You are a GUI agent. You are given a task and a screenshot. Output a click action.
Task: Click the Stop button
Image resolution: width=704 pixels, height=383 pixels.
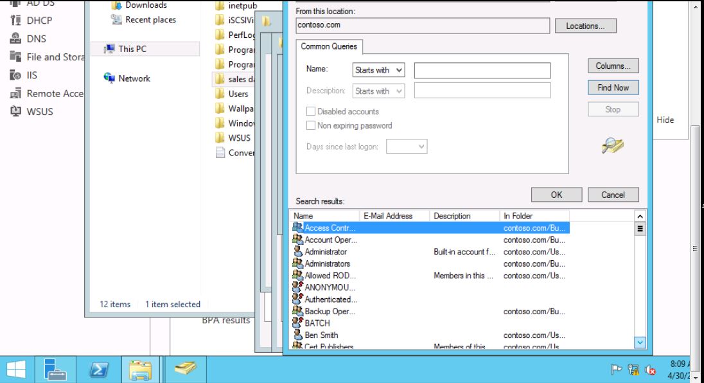click(x=613, y=109)
